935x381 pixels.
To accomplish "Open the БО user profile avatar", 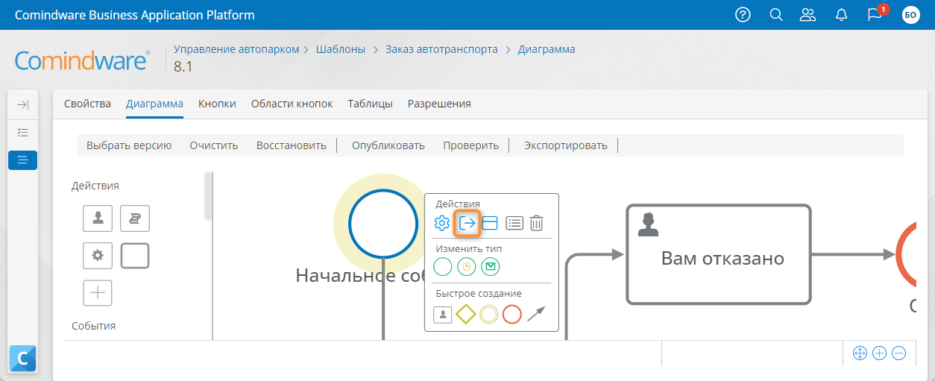I will [x=910, y=15].
